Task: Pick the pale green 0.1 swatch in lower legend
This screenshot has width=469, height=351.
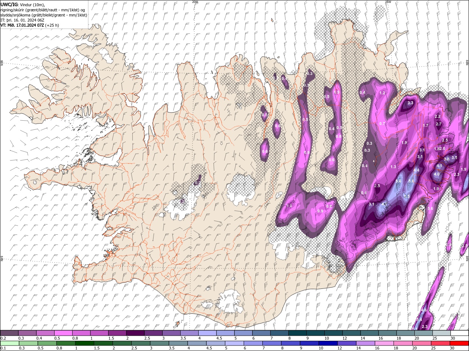Action: pyautogui.click(x=10, y=343)
